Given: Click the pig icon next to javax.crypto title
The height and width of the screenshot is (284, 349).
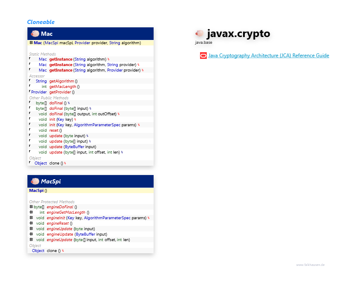Looking at the screenshot, I should (x=200, y=34).
